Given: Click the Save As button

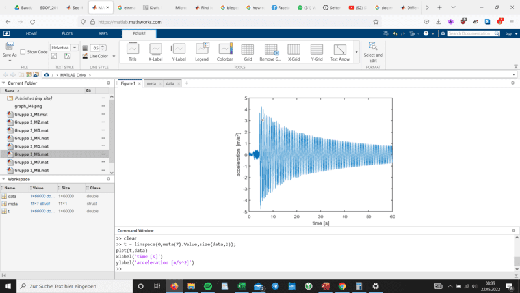Looking at the screenshot, I should coord(10,50).
